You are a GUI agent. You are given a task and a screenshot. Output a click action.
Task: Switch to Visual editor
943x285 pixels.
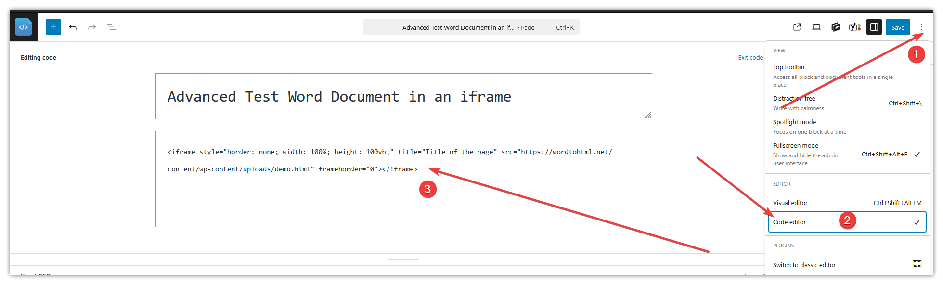[790, 203]
